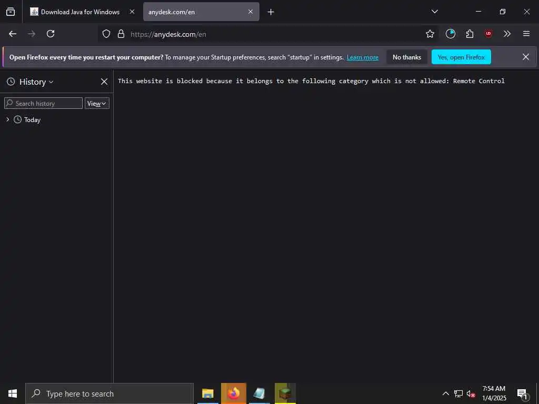The height and width of the screenshot is (404, 539).
Task: Open File Explorer from the taskbar
Action: coord(207,393)
